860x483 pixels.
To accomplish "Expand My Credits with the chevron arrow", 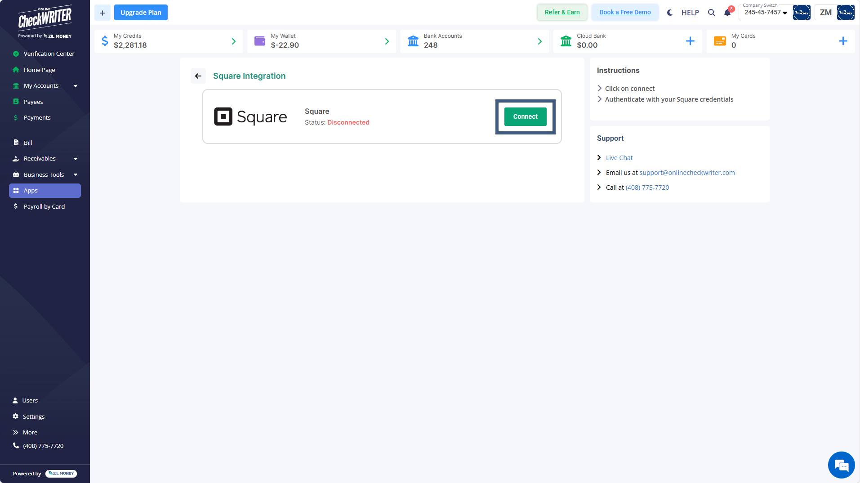I will 233,41.
